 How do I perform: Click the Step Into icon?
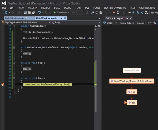[134, 13]
